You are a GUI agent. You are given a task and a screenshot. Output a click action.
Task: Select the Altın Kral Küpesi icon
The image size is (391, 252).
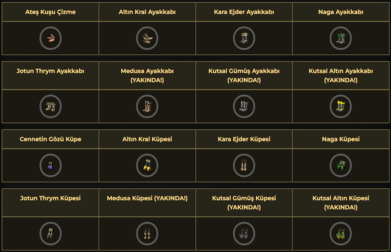coord(147,165)
